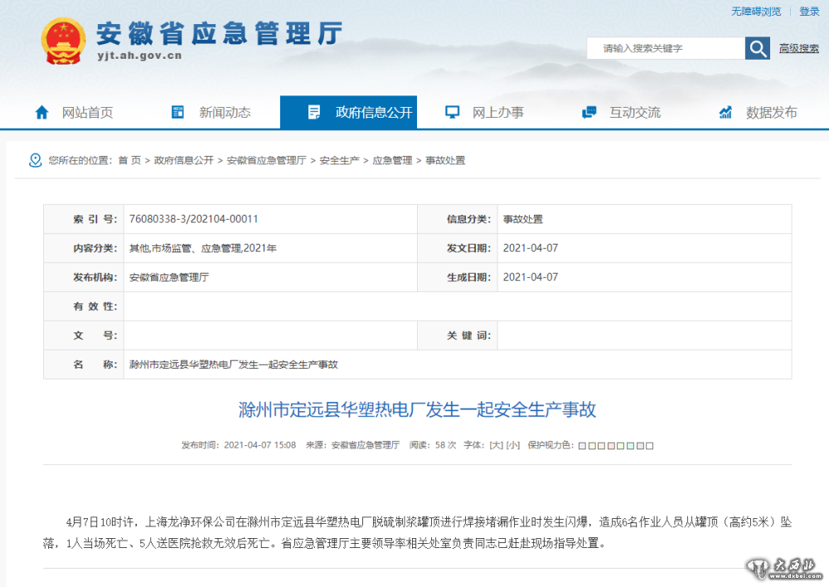Click the chart icon beside 数据发布

pyautogui.click(x=725, y=112)
